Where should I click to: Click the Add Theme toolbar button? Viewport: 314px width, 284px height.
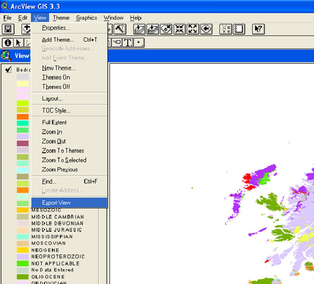[26, 29]
